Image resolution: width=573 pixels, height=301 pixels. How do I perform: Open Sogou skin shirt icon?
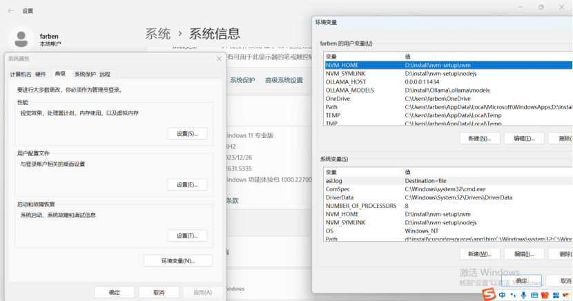point(545,295)
